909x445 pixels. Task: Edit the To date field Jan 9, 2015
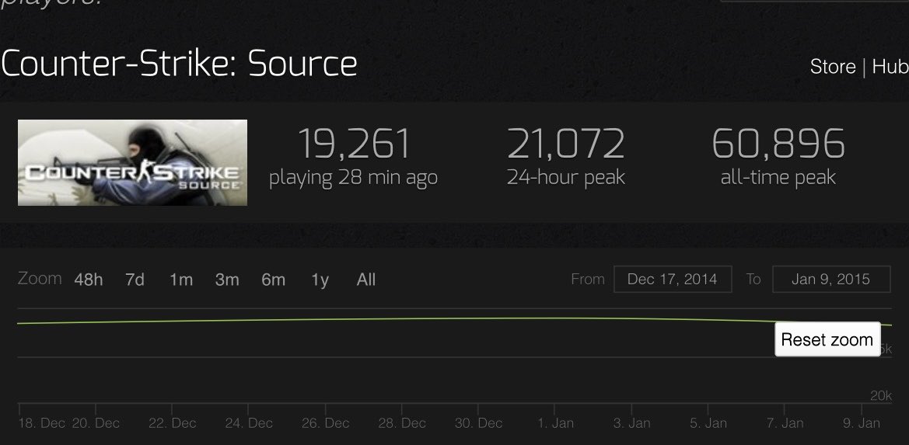831,279
